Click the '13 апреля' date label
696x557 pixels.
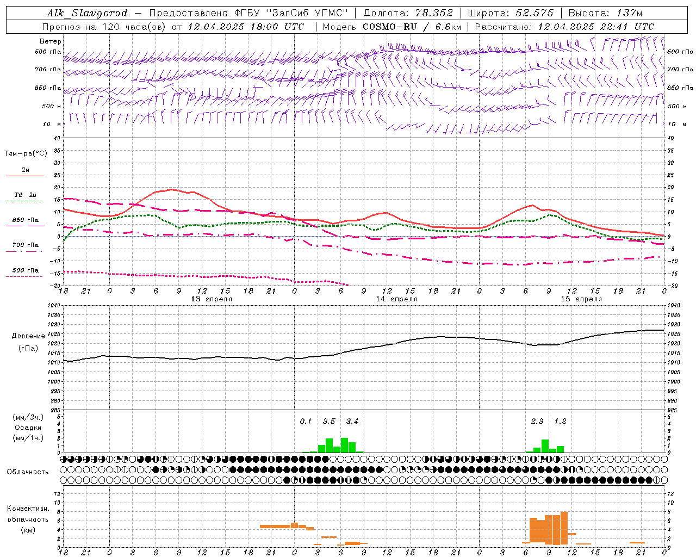click(x=212, y=299)
